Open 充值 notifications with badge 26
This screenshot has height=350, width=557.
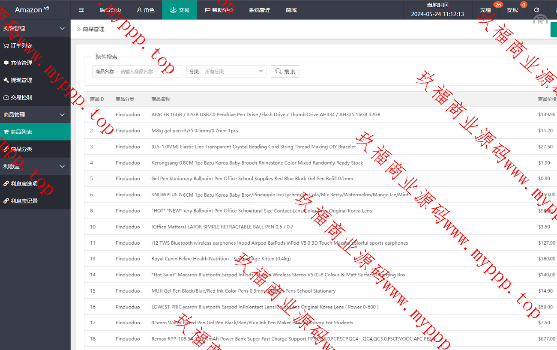click(x=485, y=10)
